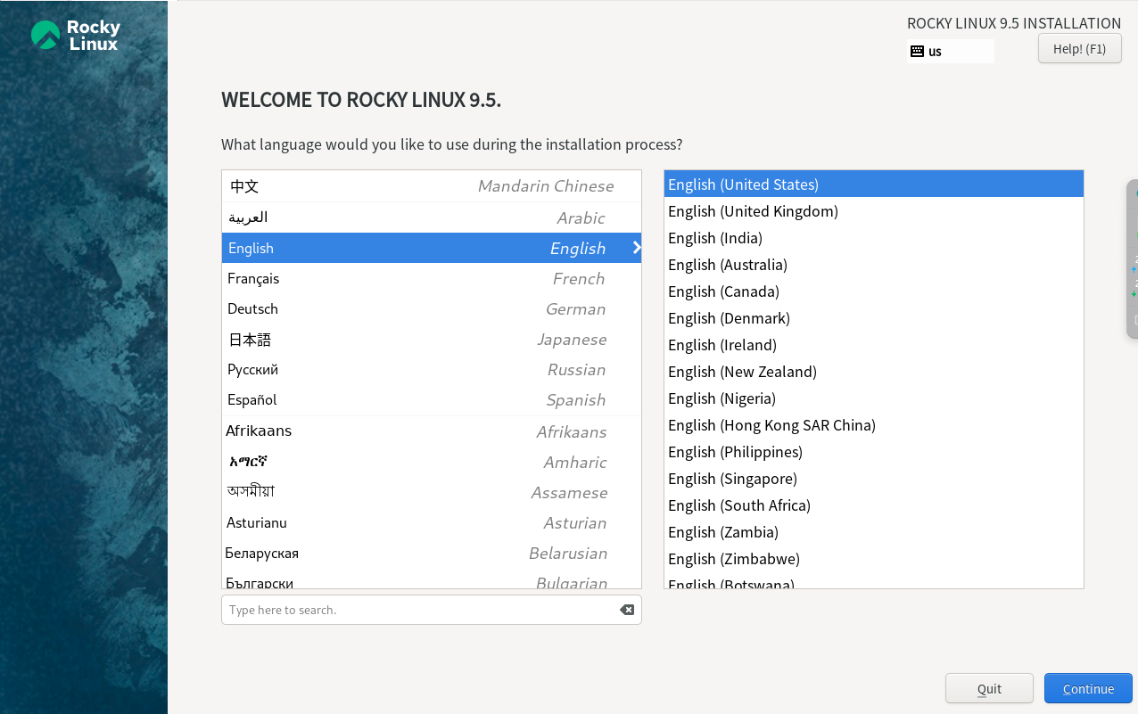The width and height of the screenshot is (1138, 714).
Task: Choose English (United States) locale
Action: pos(874,185)
